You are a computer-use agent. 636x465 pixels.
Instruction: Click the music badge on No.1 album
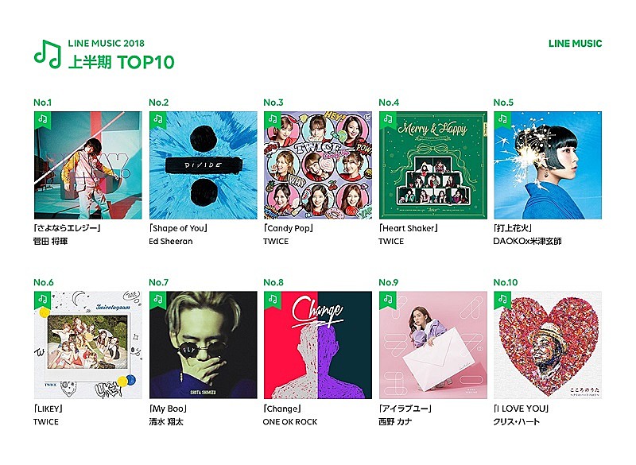(x=43, y=119)
